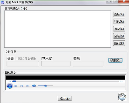Add files with the 添加(A) button
The image size is (129, 103).
[x=119, y=15]
